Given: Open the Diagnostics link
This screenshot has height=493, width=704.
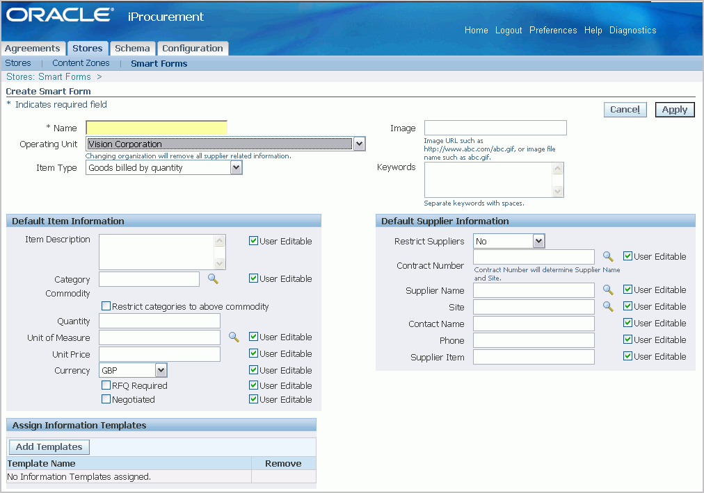Looking at the screenshot, I should click(x=632, y=30).
